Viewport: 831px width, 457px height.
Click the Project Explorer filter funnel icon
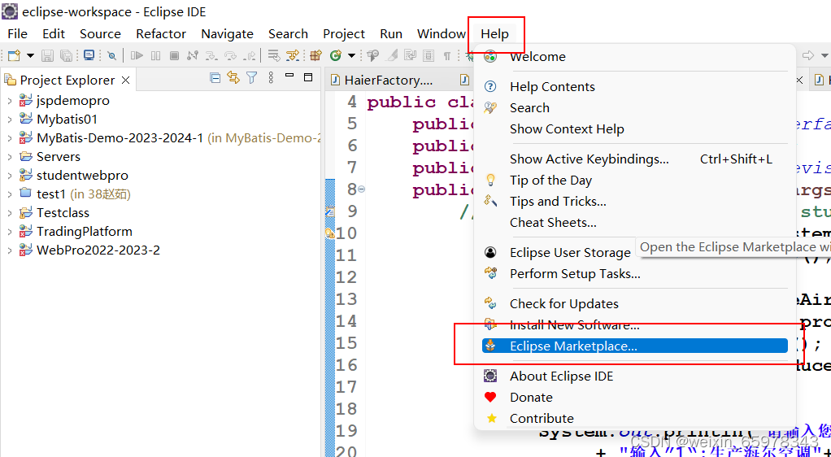click(252, 78)
